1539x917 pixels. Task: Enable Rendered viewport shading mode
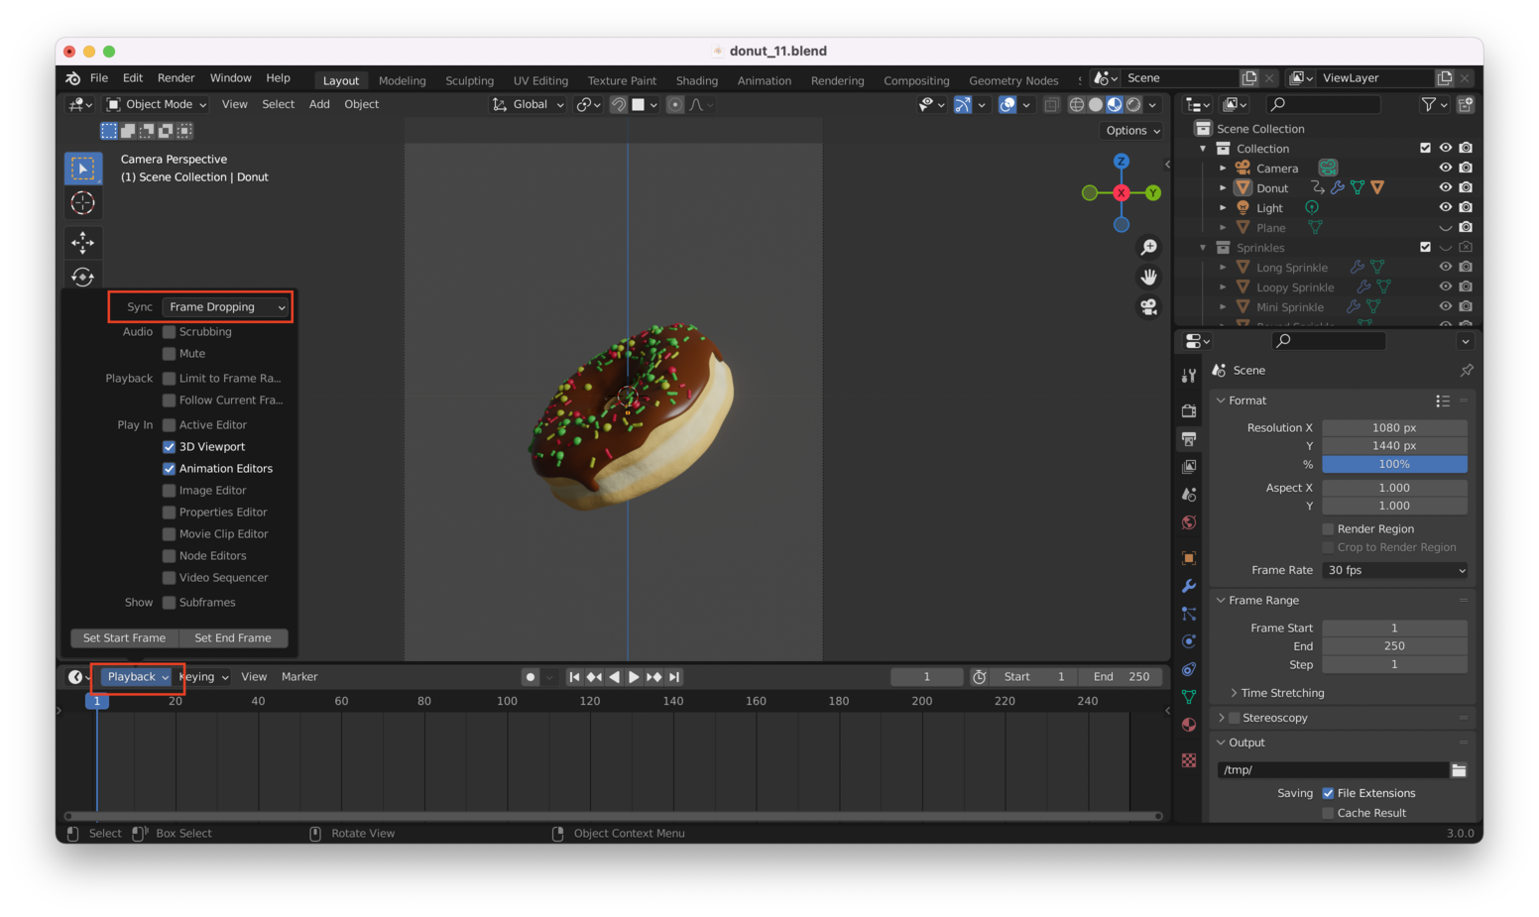pos(1133,104)
